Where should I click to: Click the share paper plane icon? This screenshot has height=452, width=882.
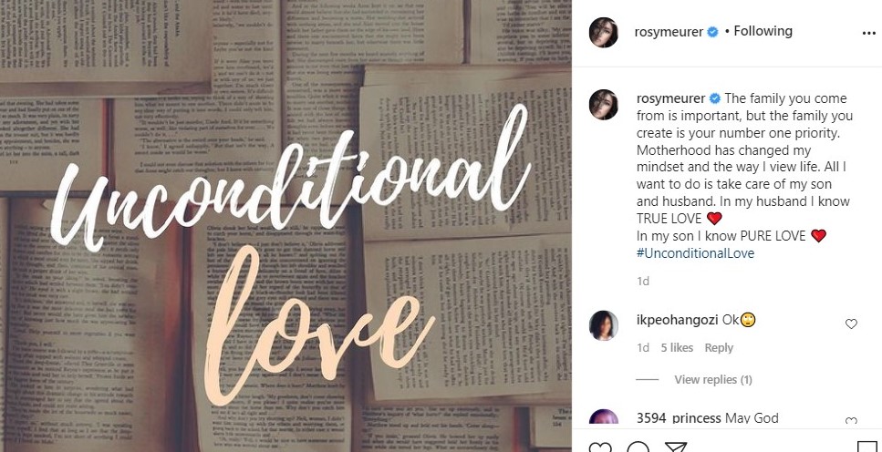tap(675, 447)
